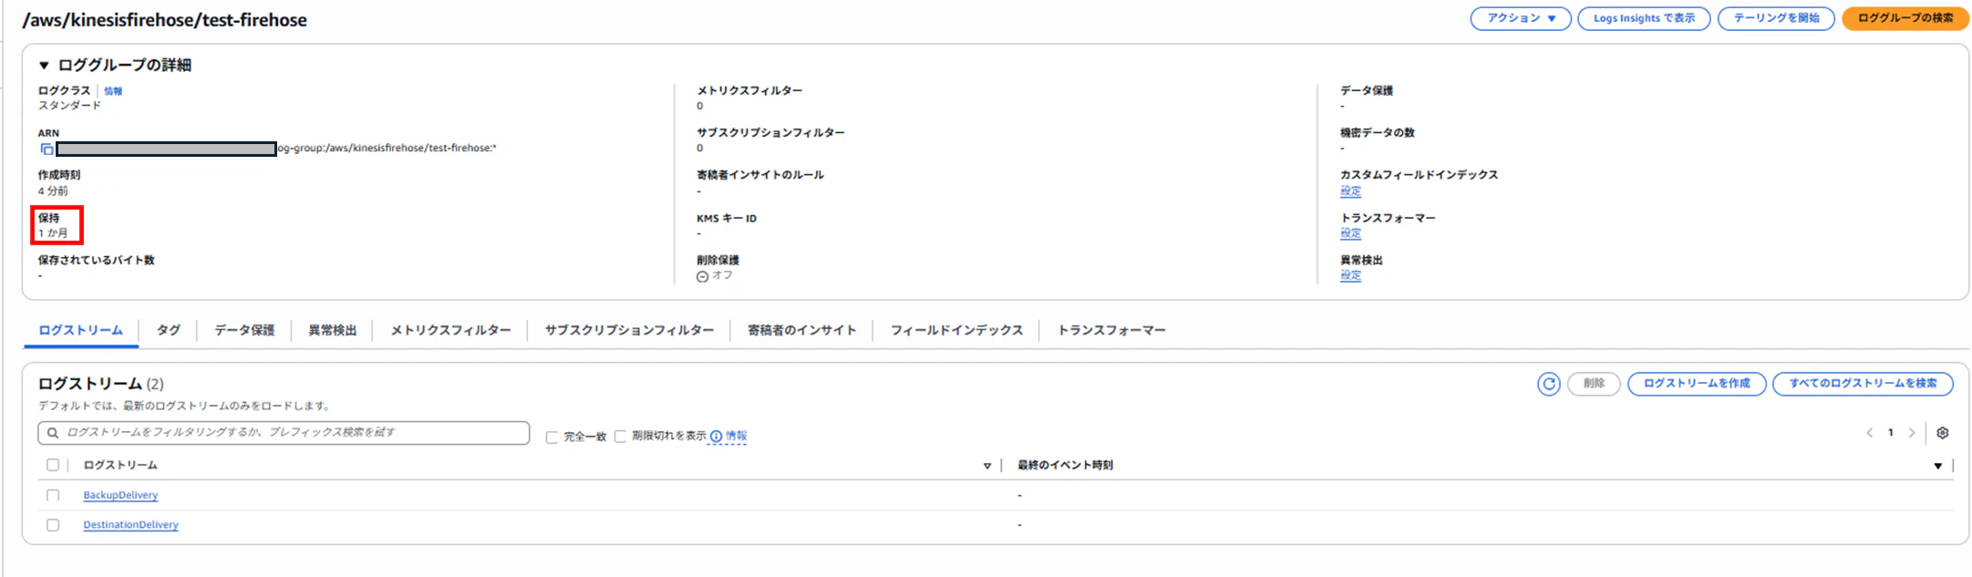Click 設定 link under 異常検出 detail

(1350, 275)
